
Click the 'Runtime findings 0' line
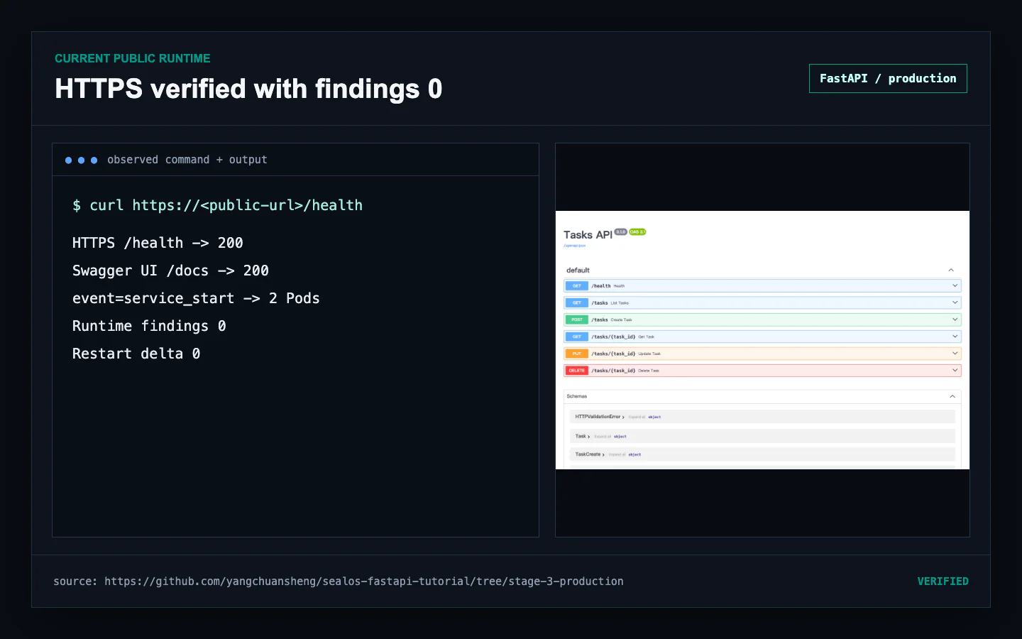point(149,326)
